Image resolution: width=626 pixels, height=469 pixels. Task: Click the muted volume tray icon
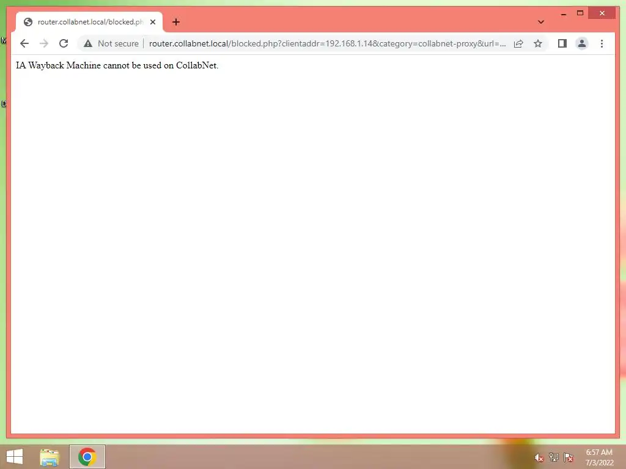click(539, 458)
